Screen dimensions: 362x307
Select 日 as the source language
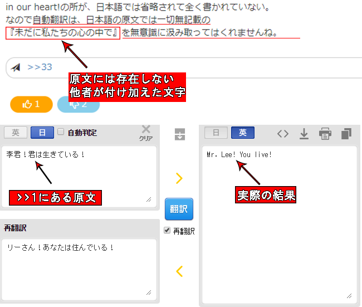[x=42, y=133]
